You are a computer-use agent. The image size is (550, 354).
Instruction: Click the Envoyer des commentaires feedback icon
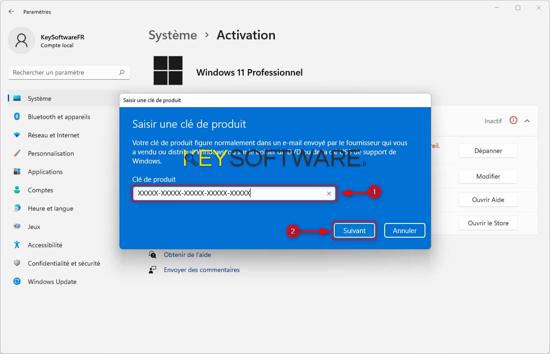coord(152,270)
